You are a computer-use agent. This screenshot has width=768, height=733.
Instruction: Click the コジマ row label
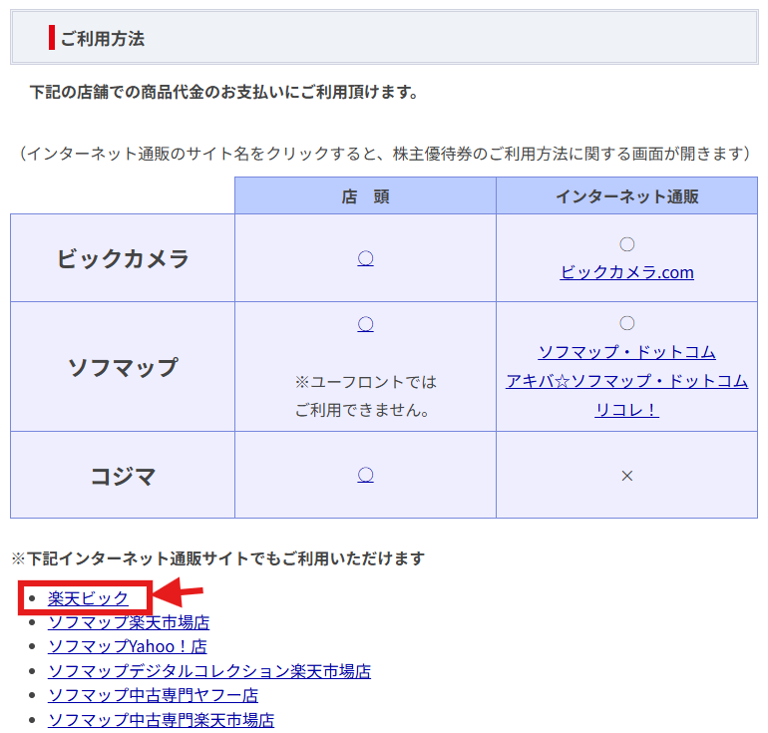[x=123, y=476]
